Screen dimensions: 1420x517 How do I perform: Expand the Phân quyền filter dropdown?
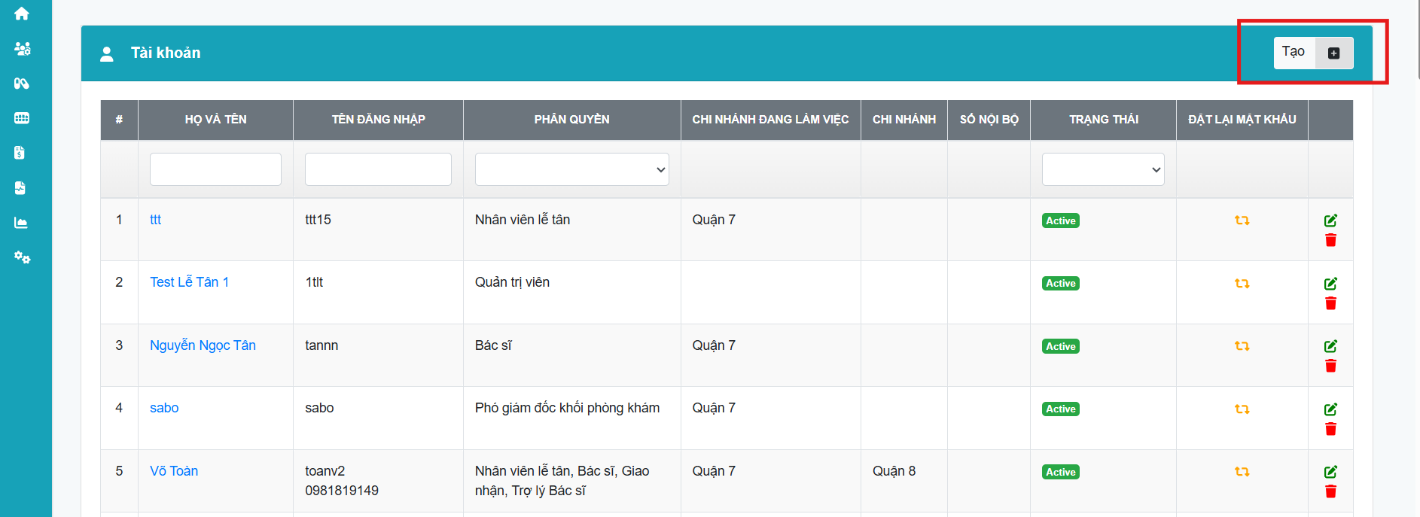coord(571,169)
